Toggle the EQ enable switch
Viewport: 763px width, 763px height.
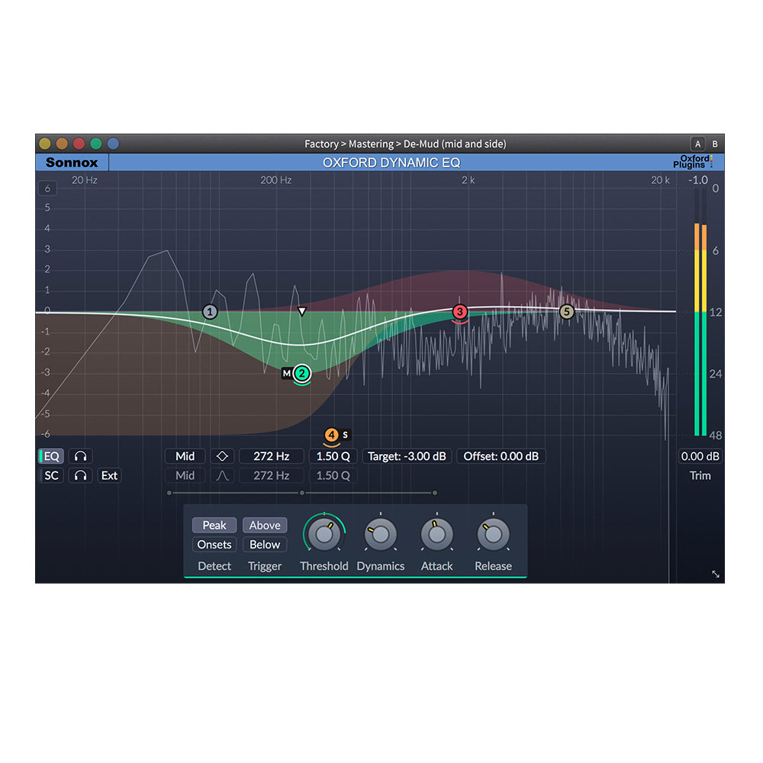(50, 456)
